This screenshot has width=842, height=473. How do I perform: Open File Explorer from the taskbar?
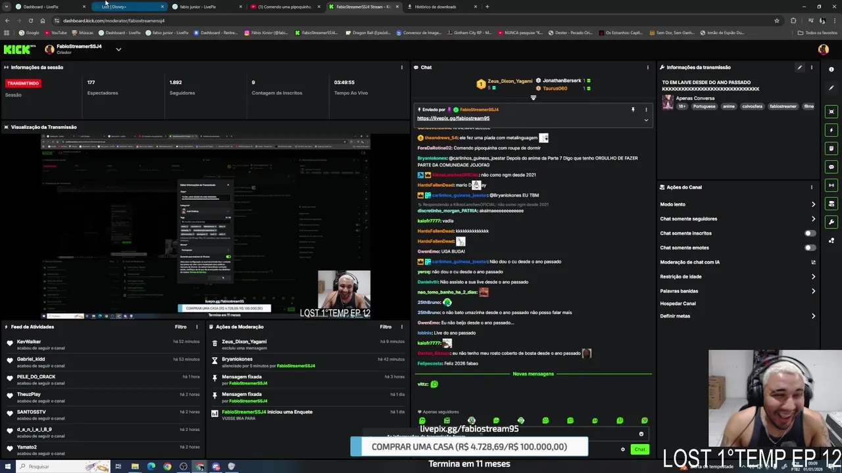pyautogui.click(x=135, y=466)
